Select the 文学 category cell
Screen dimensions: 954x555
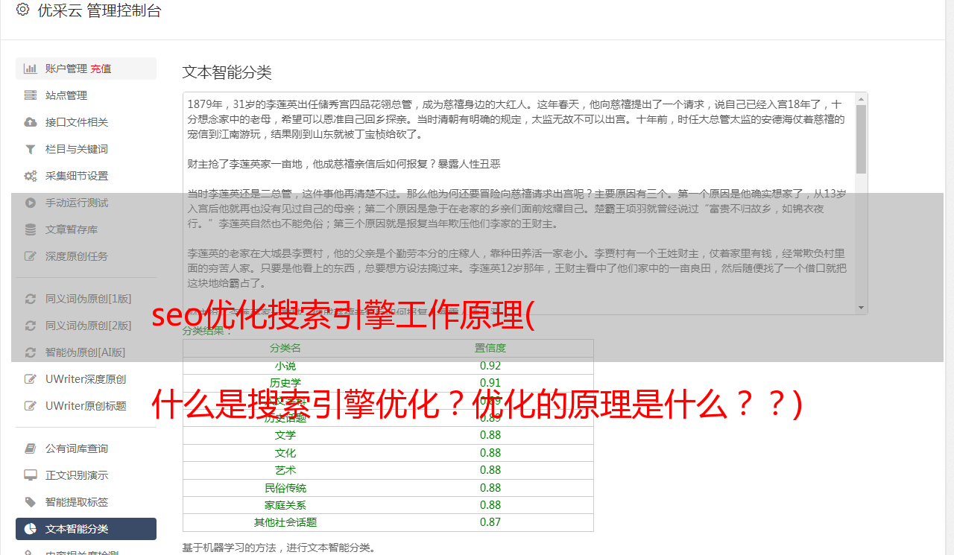pos(285,435)
